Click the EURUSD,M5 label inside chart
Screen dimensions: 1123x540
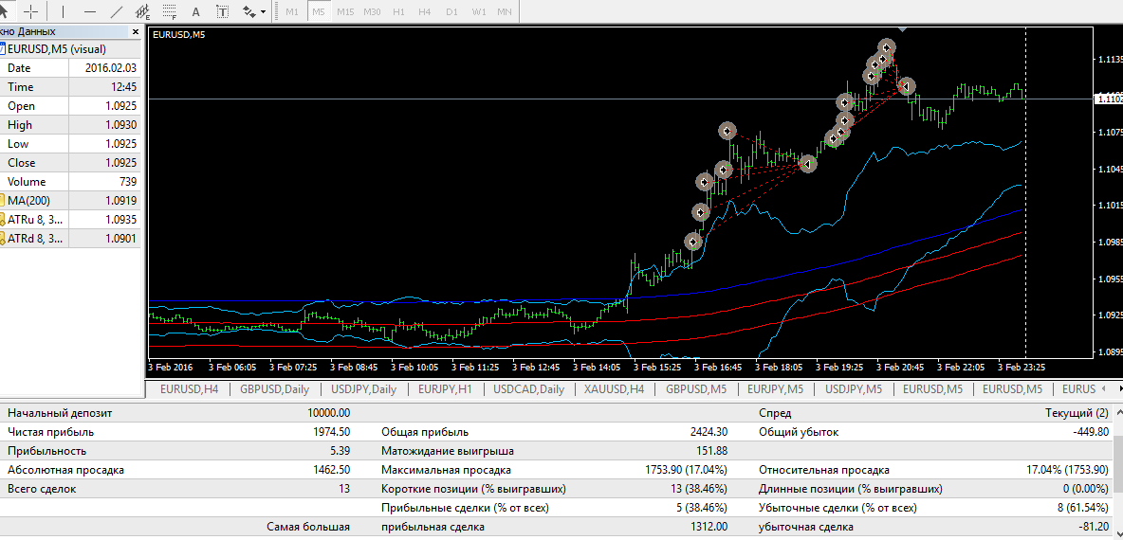tap(179, 34)
